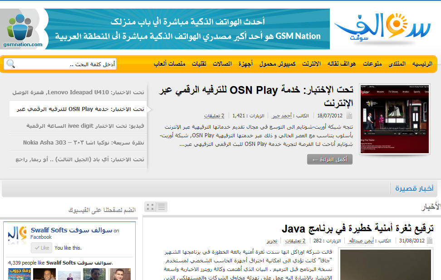441x280 pixels.
Task: Click the gsmnation.com logo
Action: click(x=22, y=30)
